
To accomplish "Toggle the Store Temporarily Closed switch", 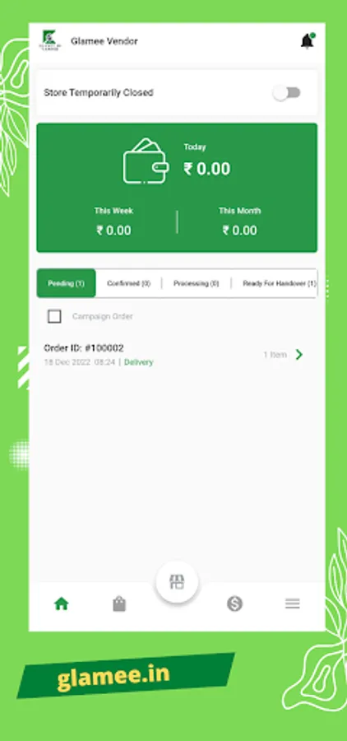I will pyautogui.click(x=287, y=92).
